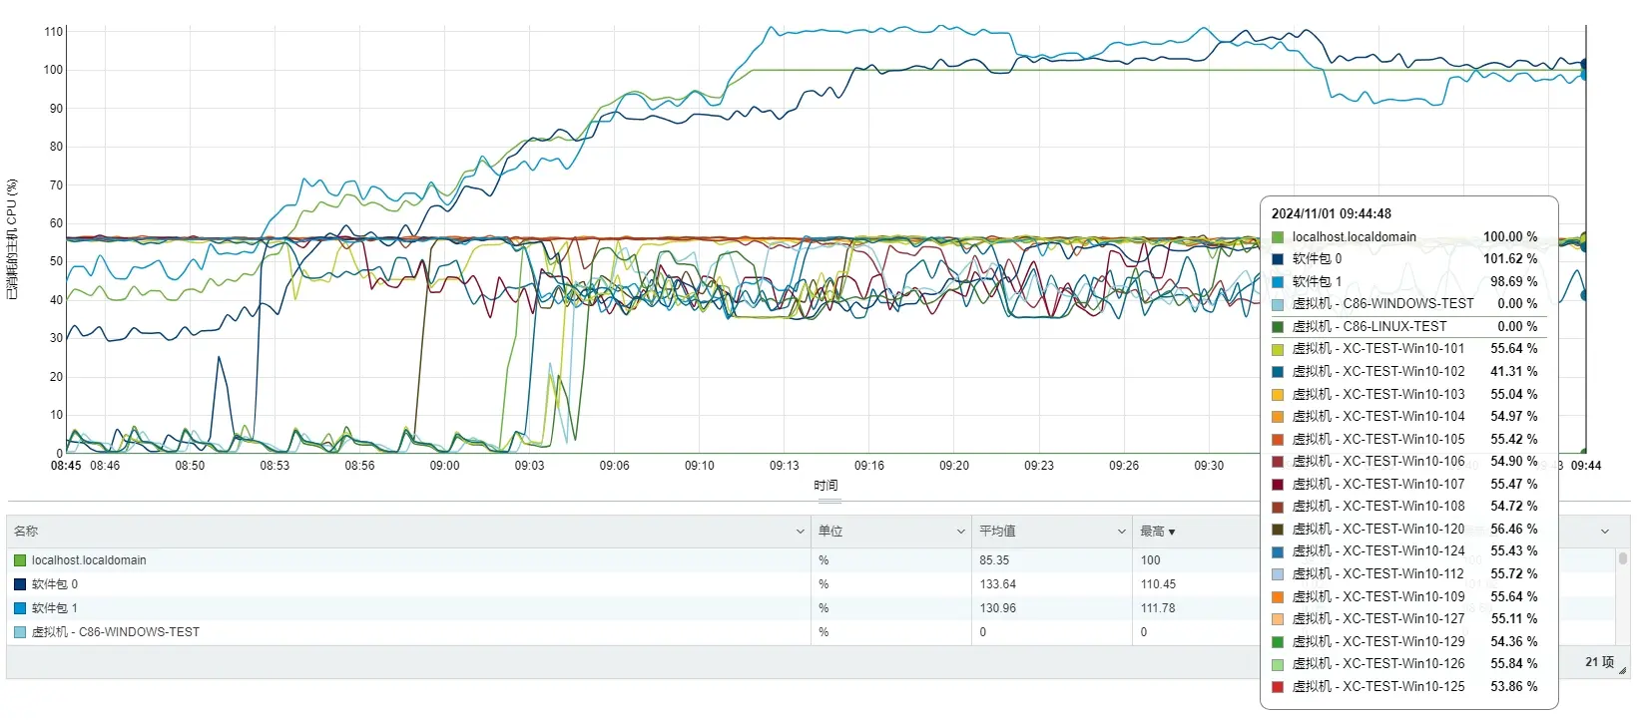1639x720 pixels.
Task: Open the 名称 column dropdown chevron
Action: [800, 532]
